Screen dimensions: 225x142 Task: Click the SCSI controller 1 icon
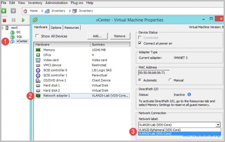(38, 75)
